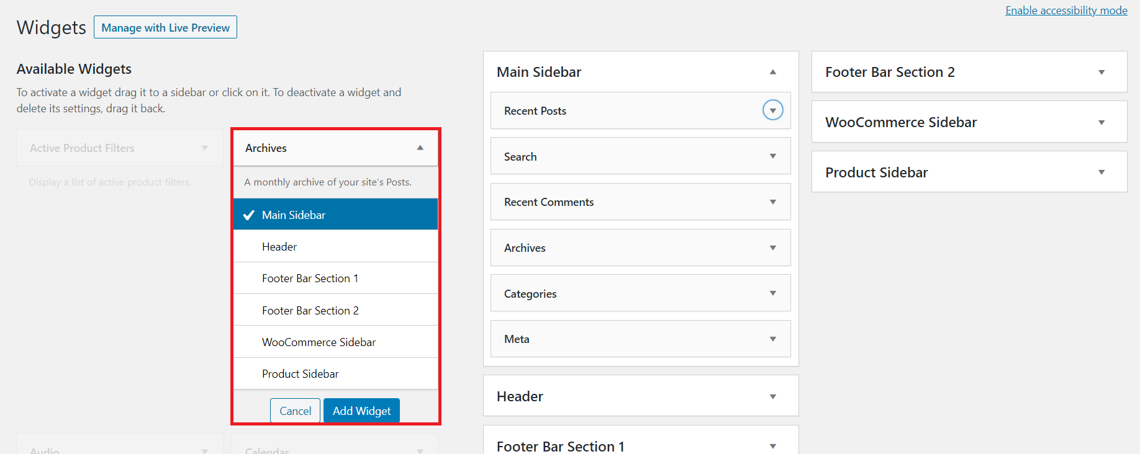Image resolution: width=1140 pixels, height=454 pixels.
Task: Choose Footer Bar Section 1 option
Action: (335, 278)
